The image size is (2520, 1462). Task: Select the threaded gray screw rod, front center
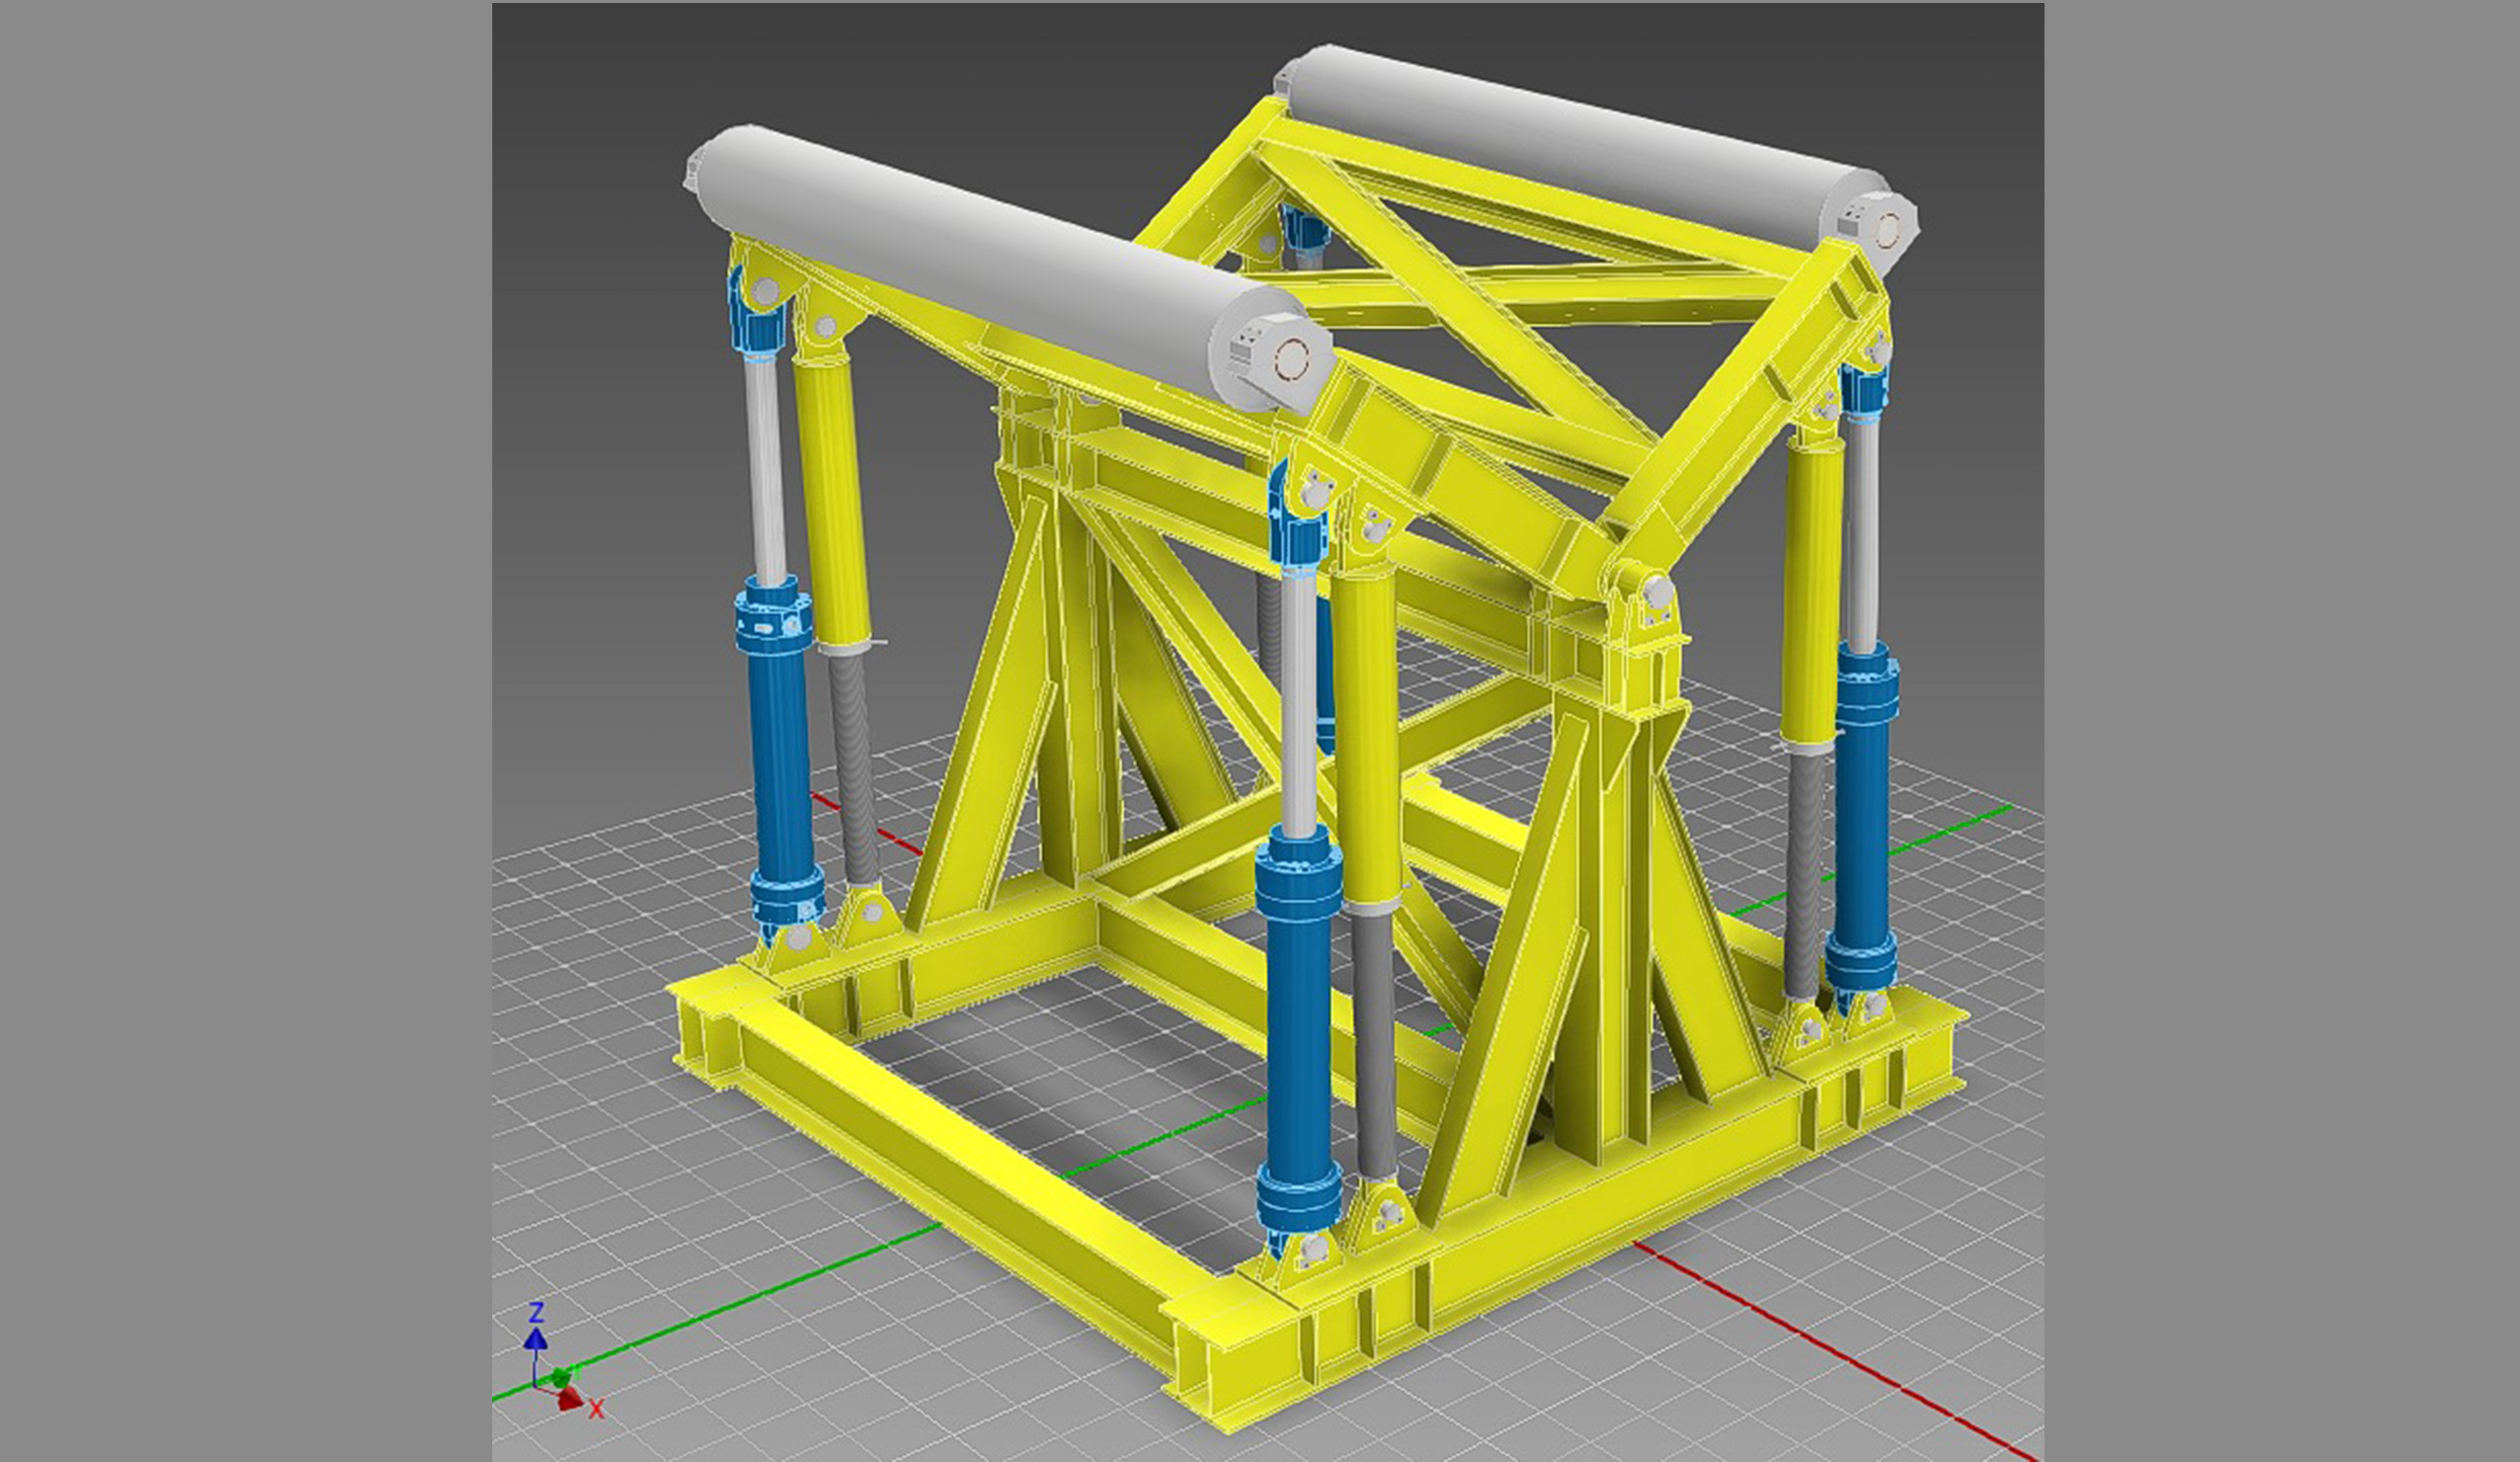(x=1375, y=1039)
